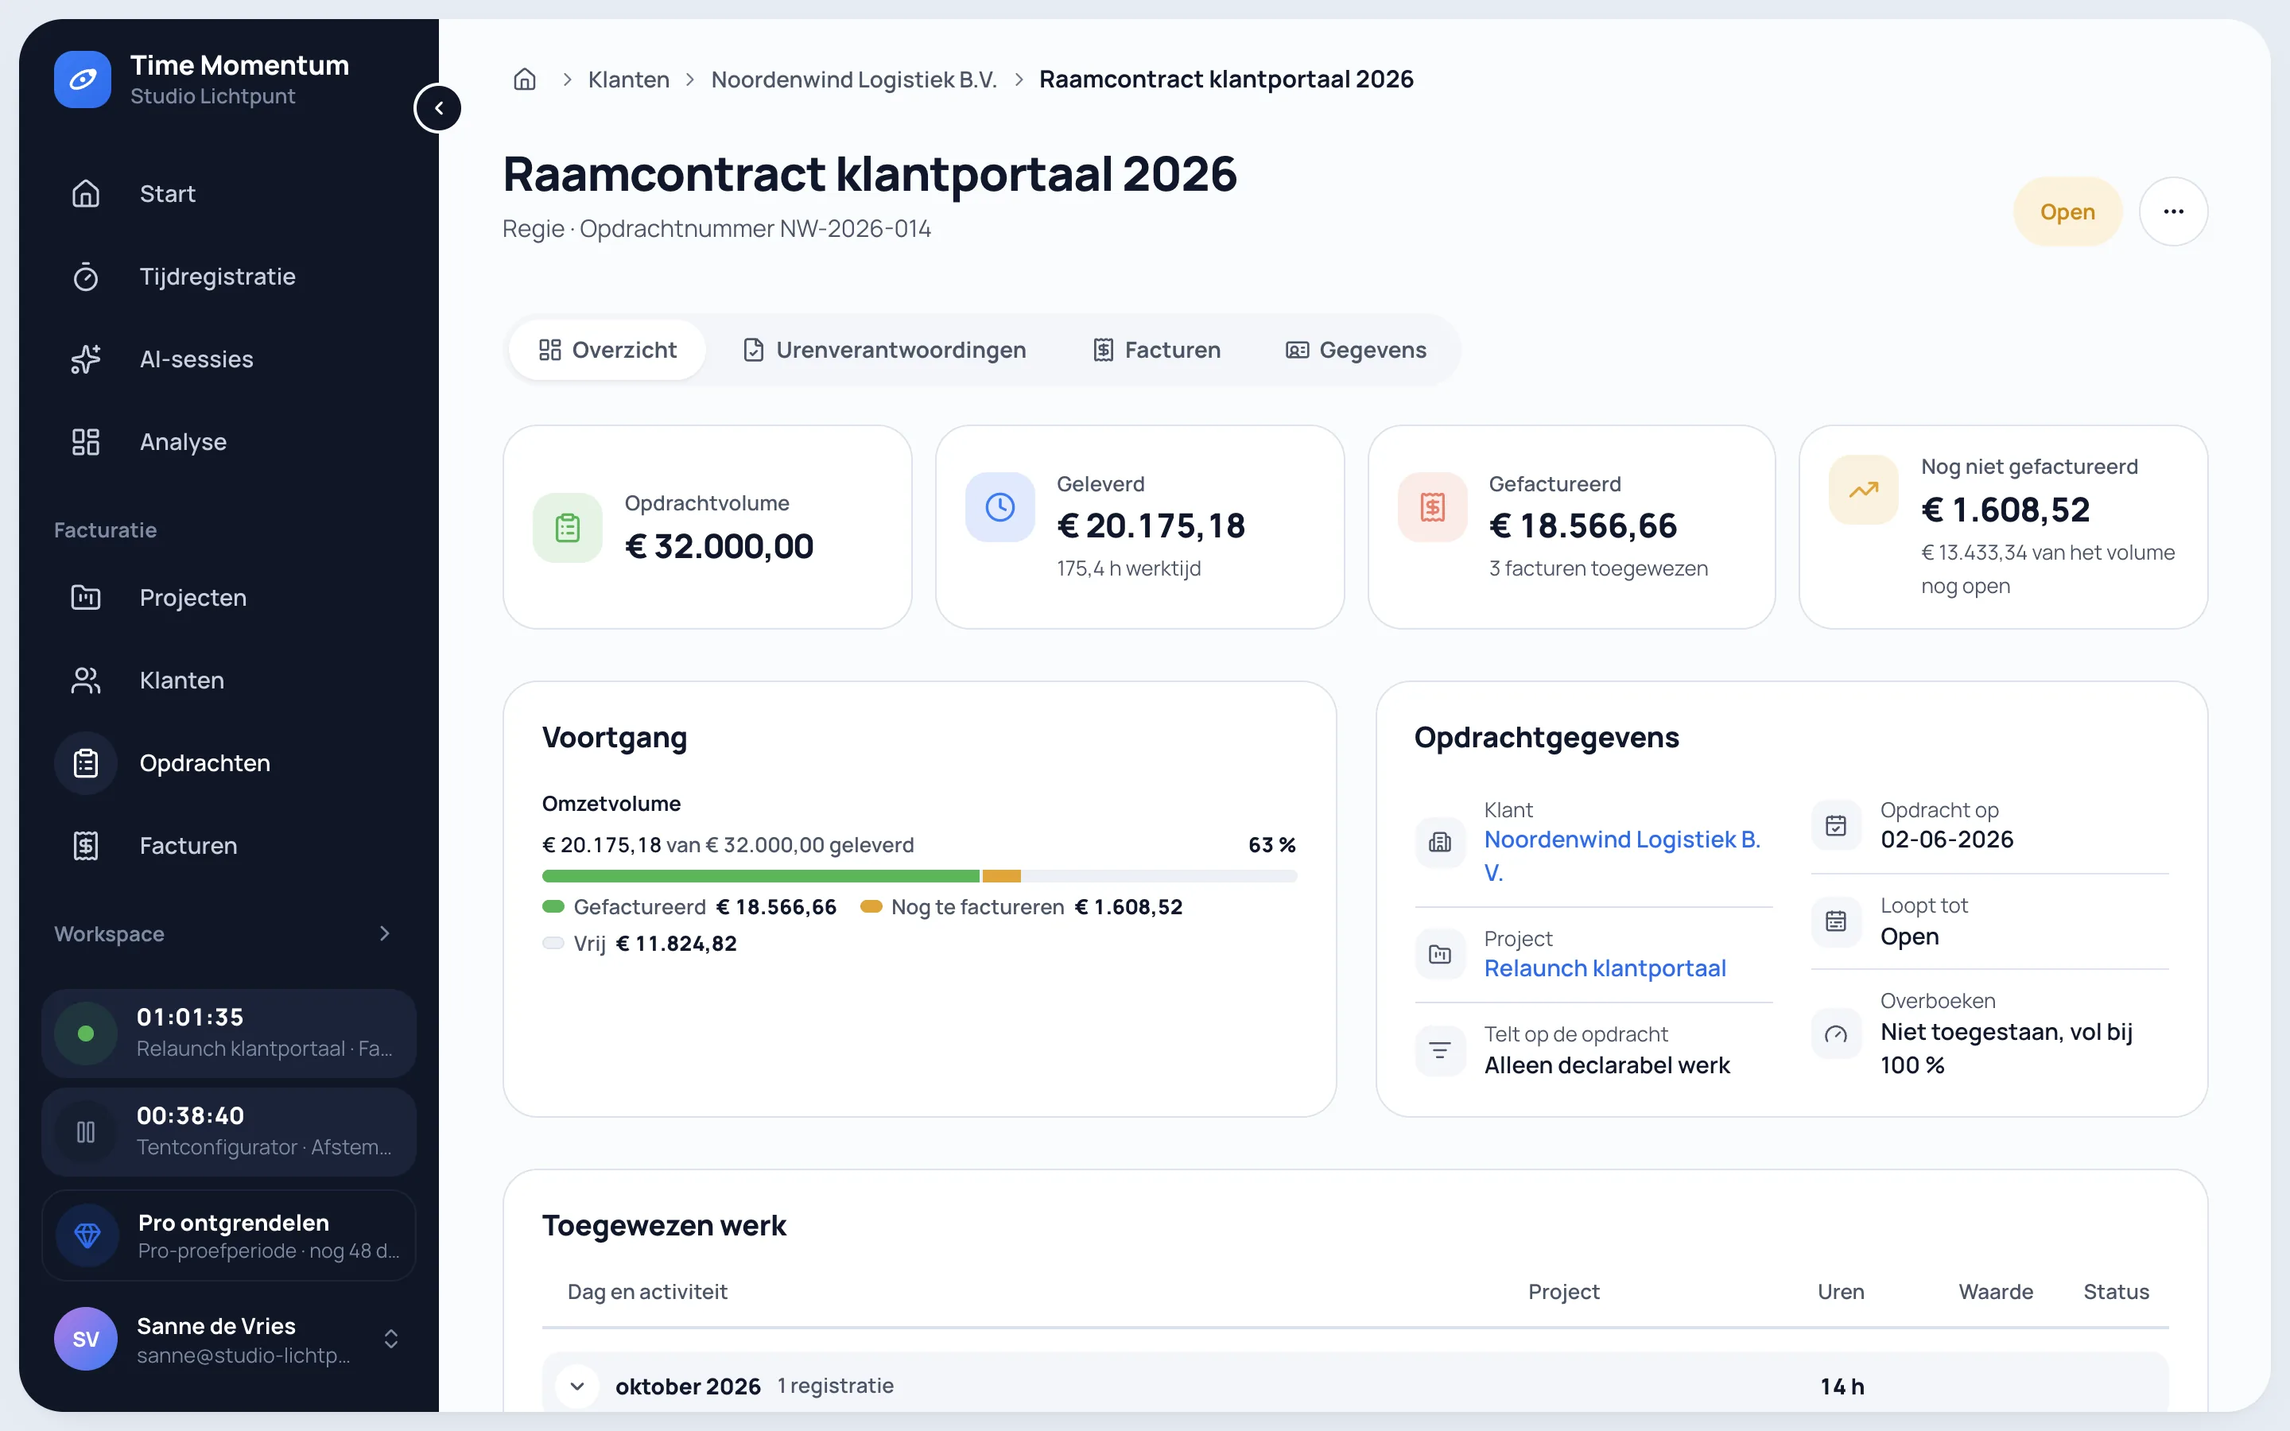Click the green Gefactureerd legend swatch

pyautogui.click(x=553, y=906)
